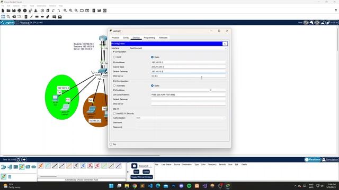Pick the Draw Rectangle tool
Viewport: 339px width, 190px height.
tap(37, 16)
